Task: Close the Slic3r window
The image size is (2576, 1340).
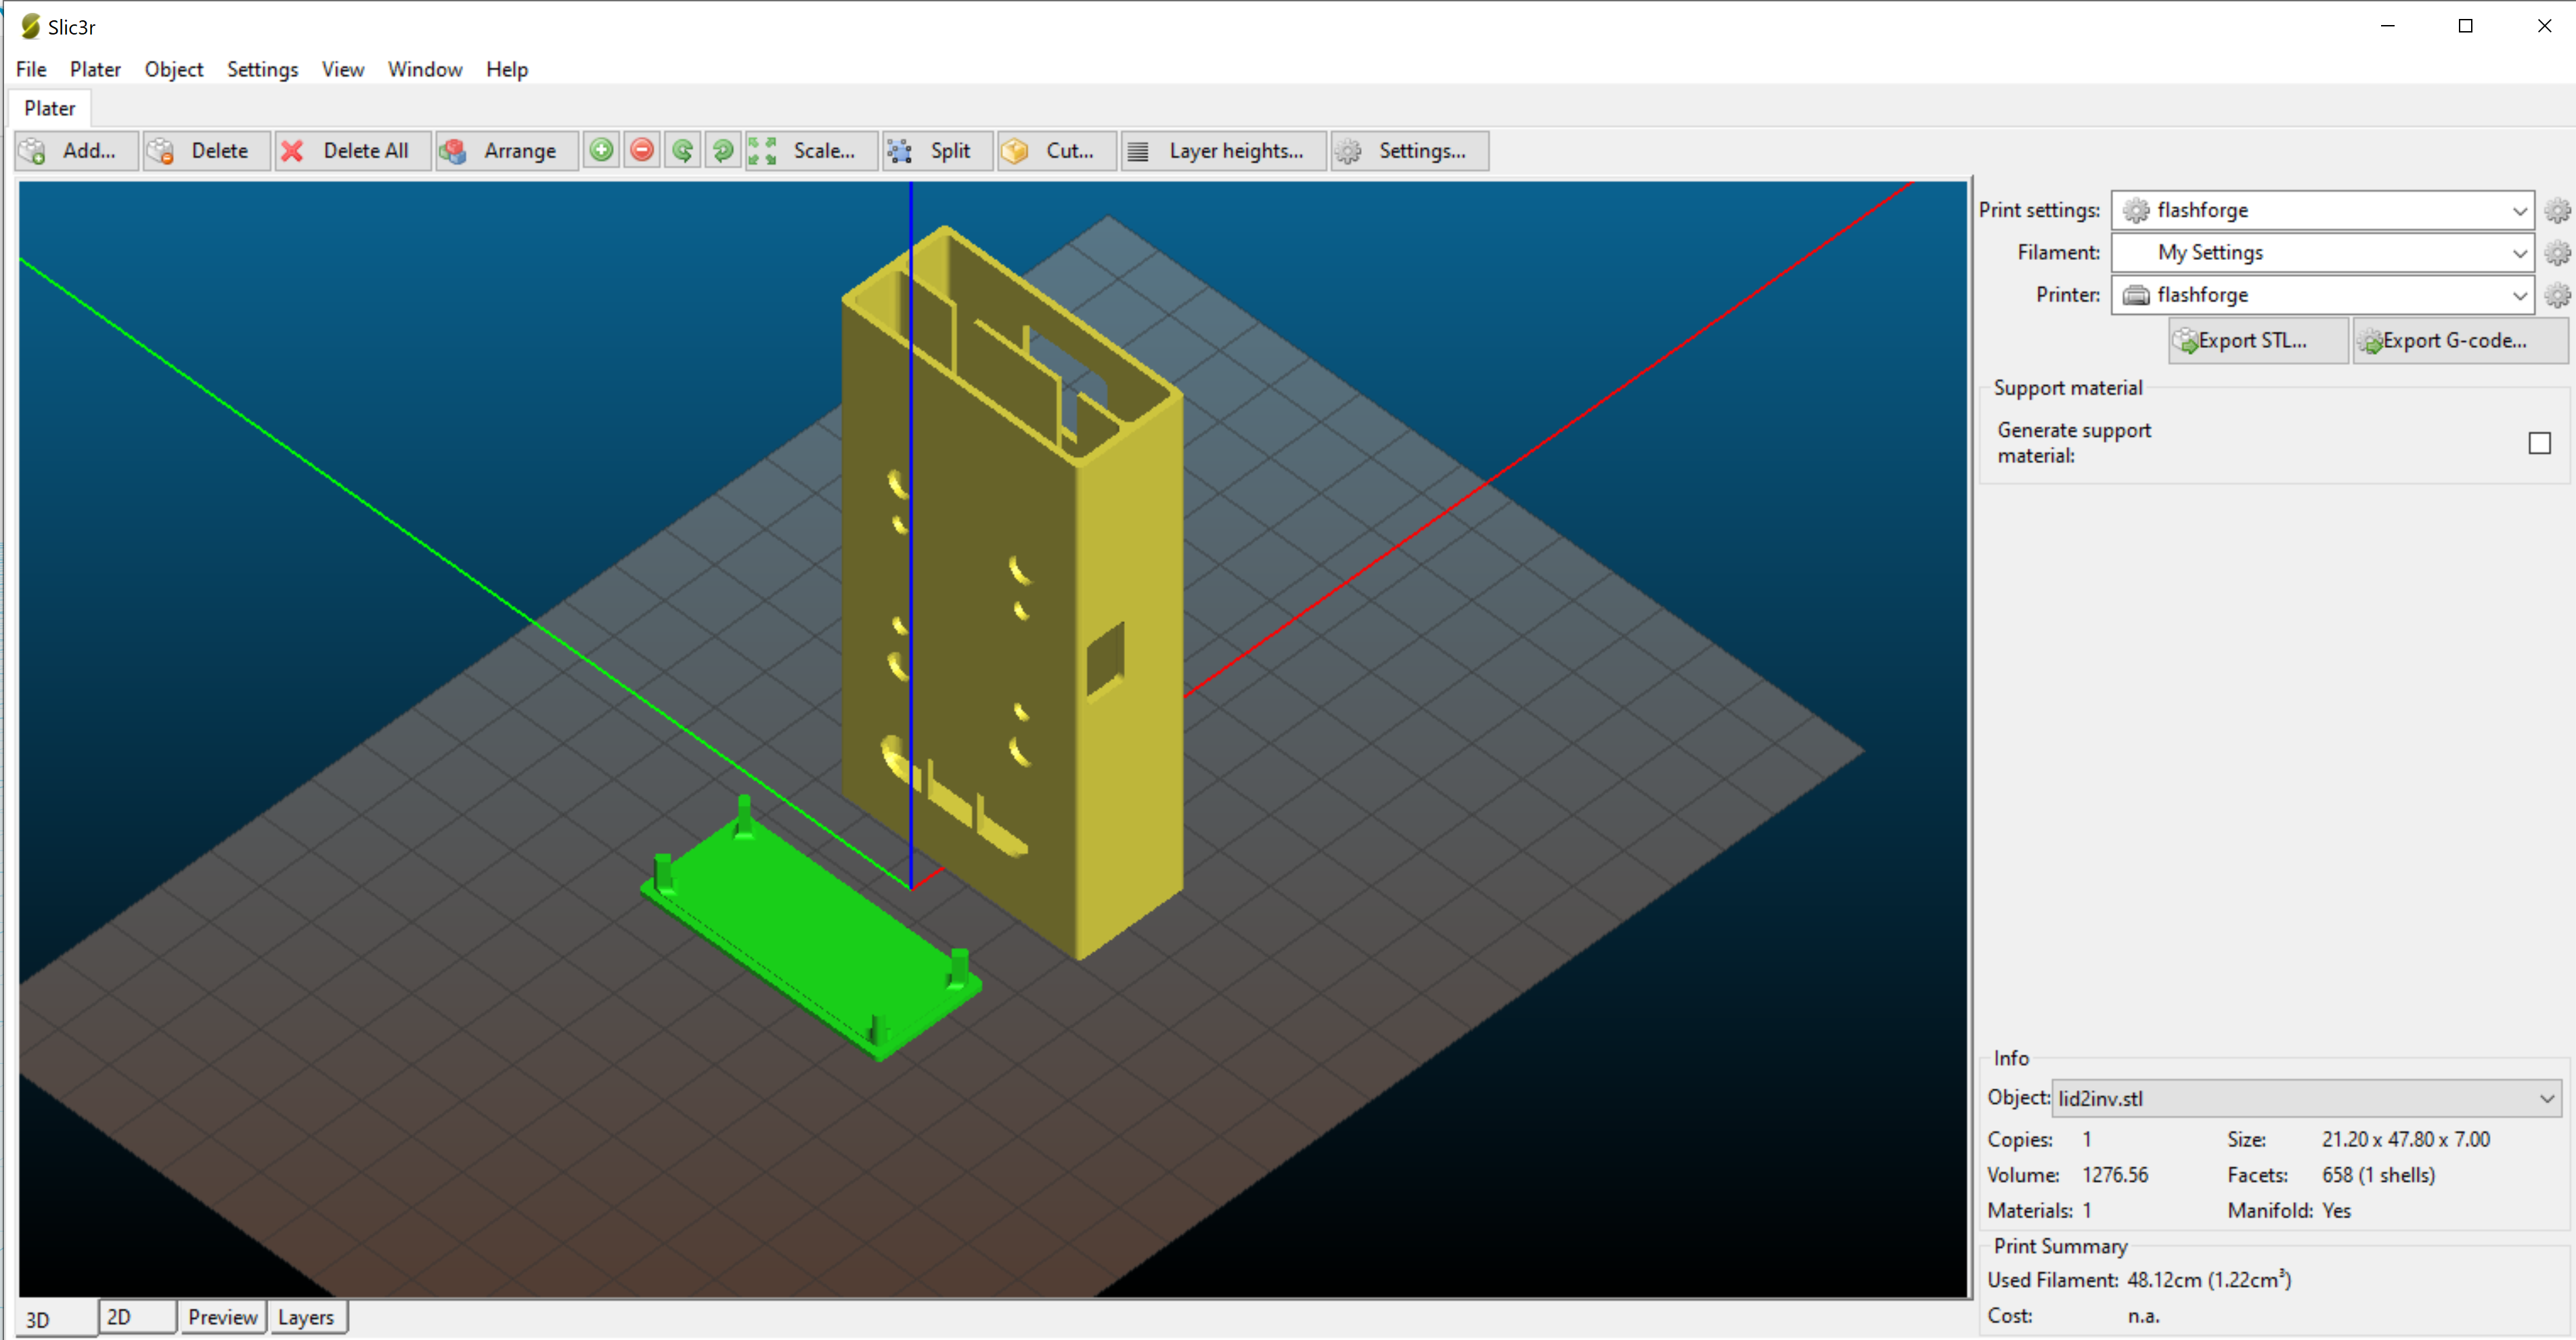Action: [x=2544, y=26]
